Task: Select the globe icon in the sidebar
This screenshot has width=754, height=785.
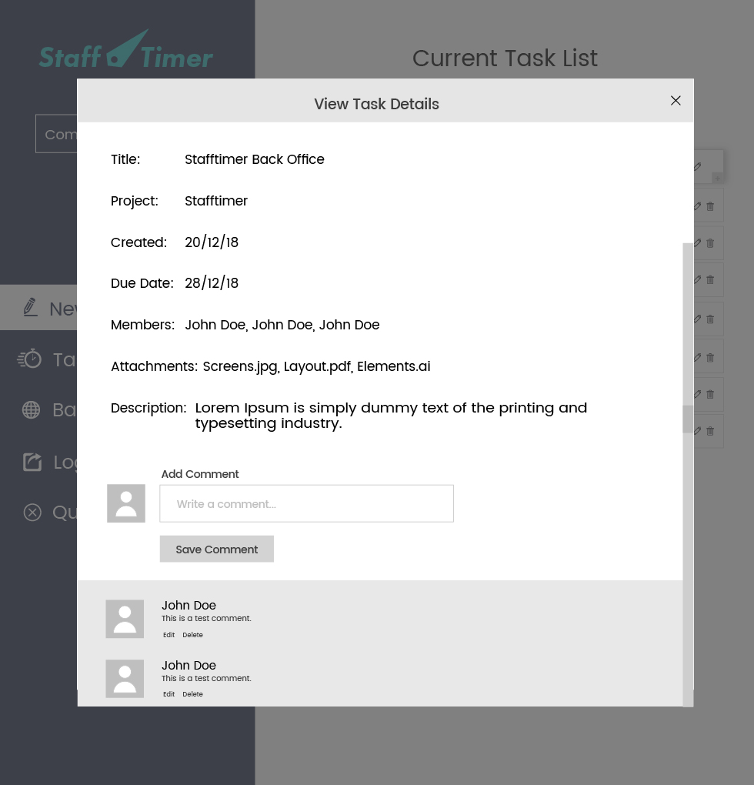Action: (31, 409)
